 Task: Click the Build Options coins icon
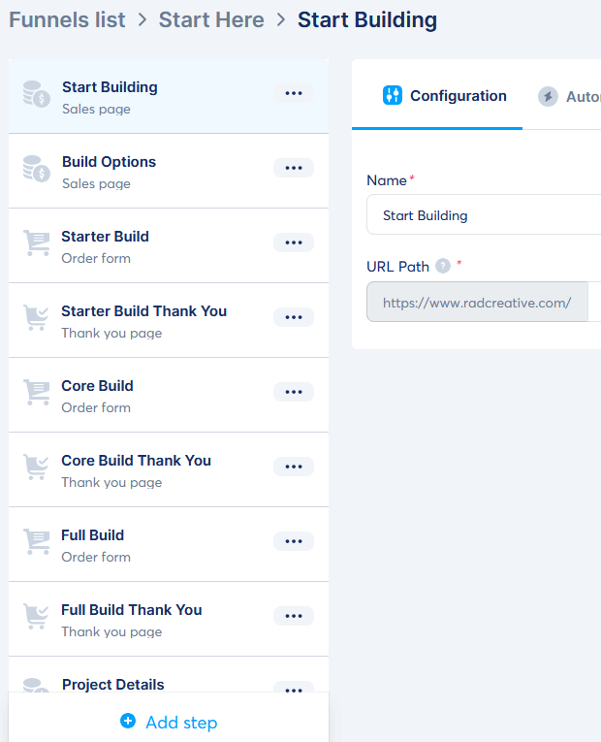[37, 169]
